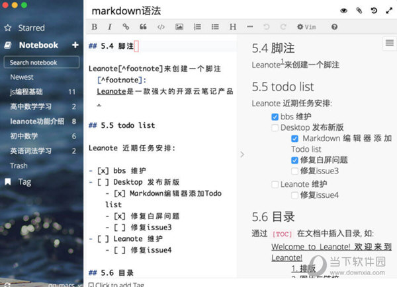
Task: Check the Desktop 发布新版 checkbox
Action: click(x=275, y=128)
